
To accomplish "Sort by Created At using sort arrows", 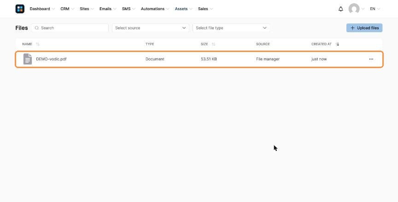I will (337, 44).
